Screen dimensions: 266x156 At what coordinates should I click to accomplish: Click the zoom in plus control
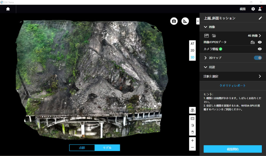pyautogui.click(x=192, y=140)
